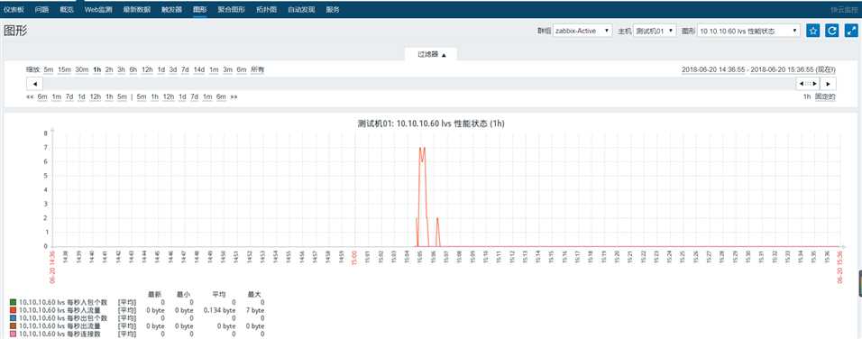This screenshot has height=339, width=862.
Task: Set zoom to 14d
Action: point(199,69)
